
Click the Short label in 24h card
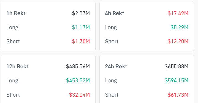(112, 95)
